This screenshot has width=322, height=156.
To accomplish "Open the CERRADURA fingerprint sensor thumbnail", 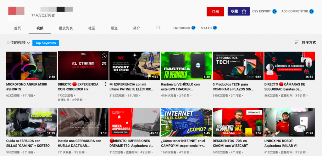I will point(83,122).
